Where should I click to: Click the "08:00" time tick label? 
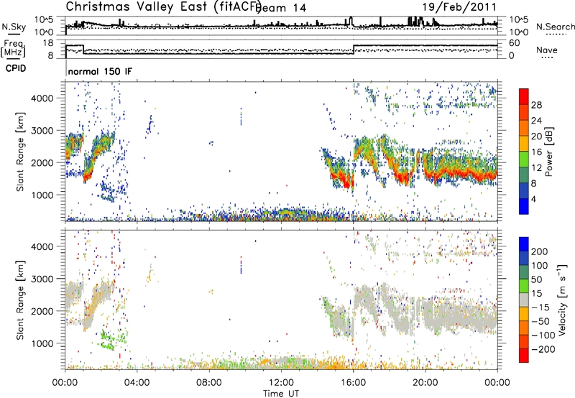[x=209, y=383]
